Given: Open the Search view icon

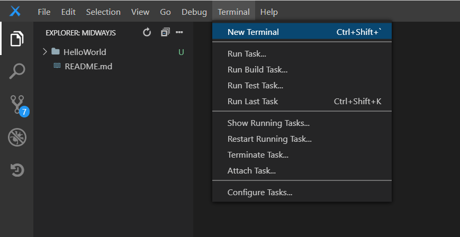Looking at the screenshot, I should [x=17, y=71].
